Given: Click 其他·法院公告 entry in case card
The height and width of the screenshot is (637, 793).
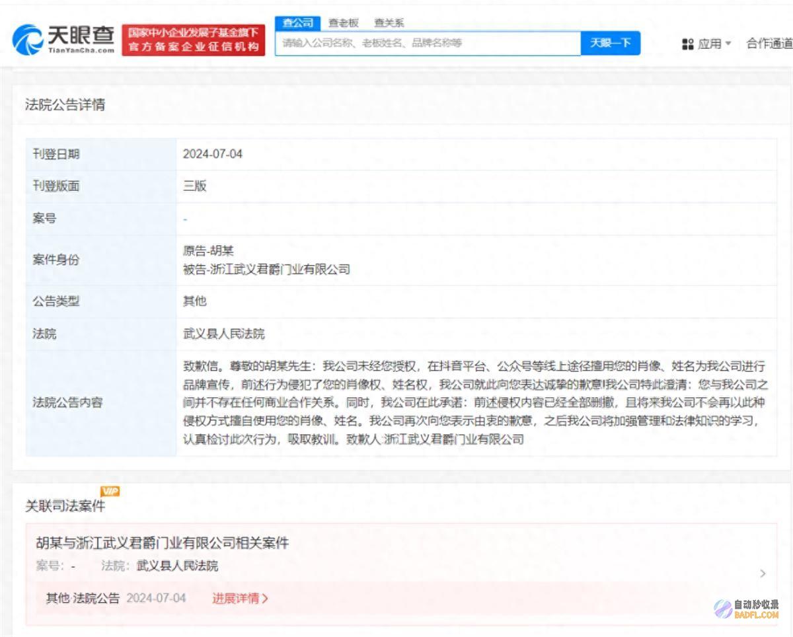Looking at the screenshot, I should click(x=83, y=598).
